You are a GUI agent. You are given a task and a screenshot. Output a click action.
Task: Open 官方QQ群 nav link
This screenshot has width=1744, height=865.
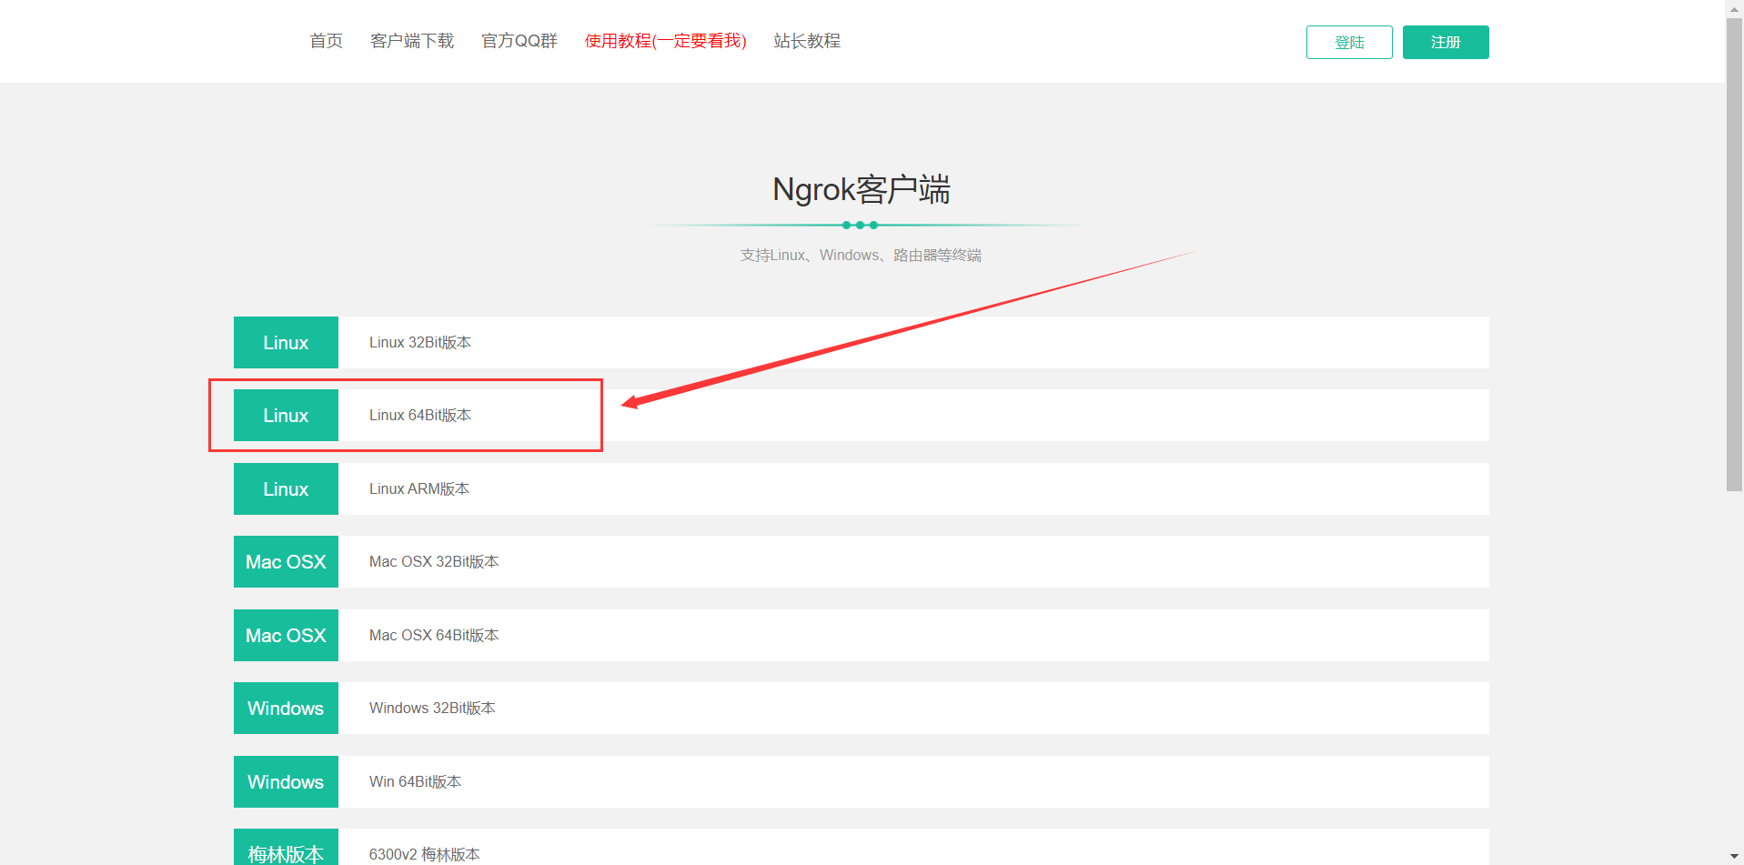519,41
